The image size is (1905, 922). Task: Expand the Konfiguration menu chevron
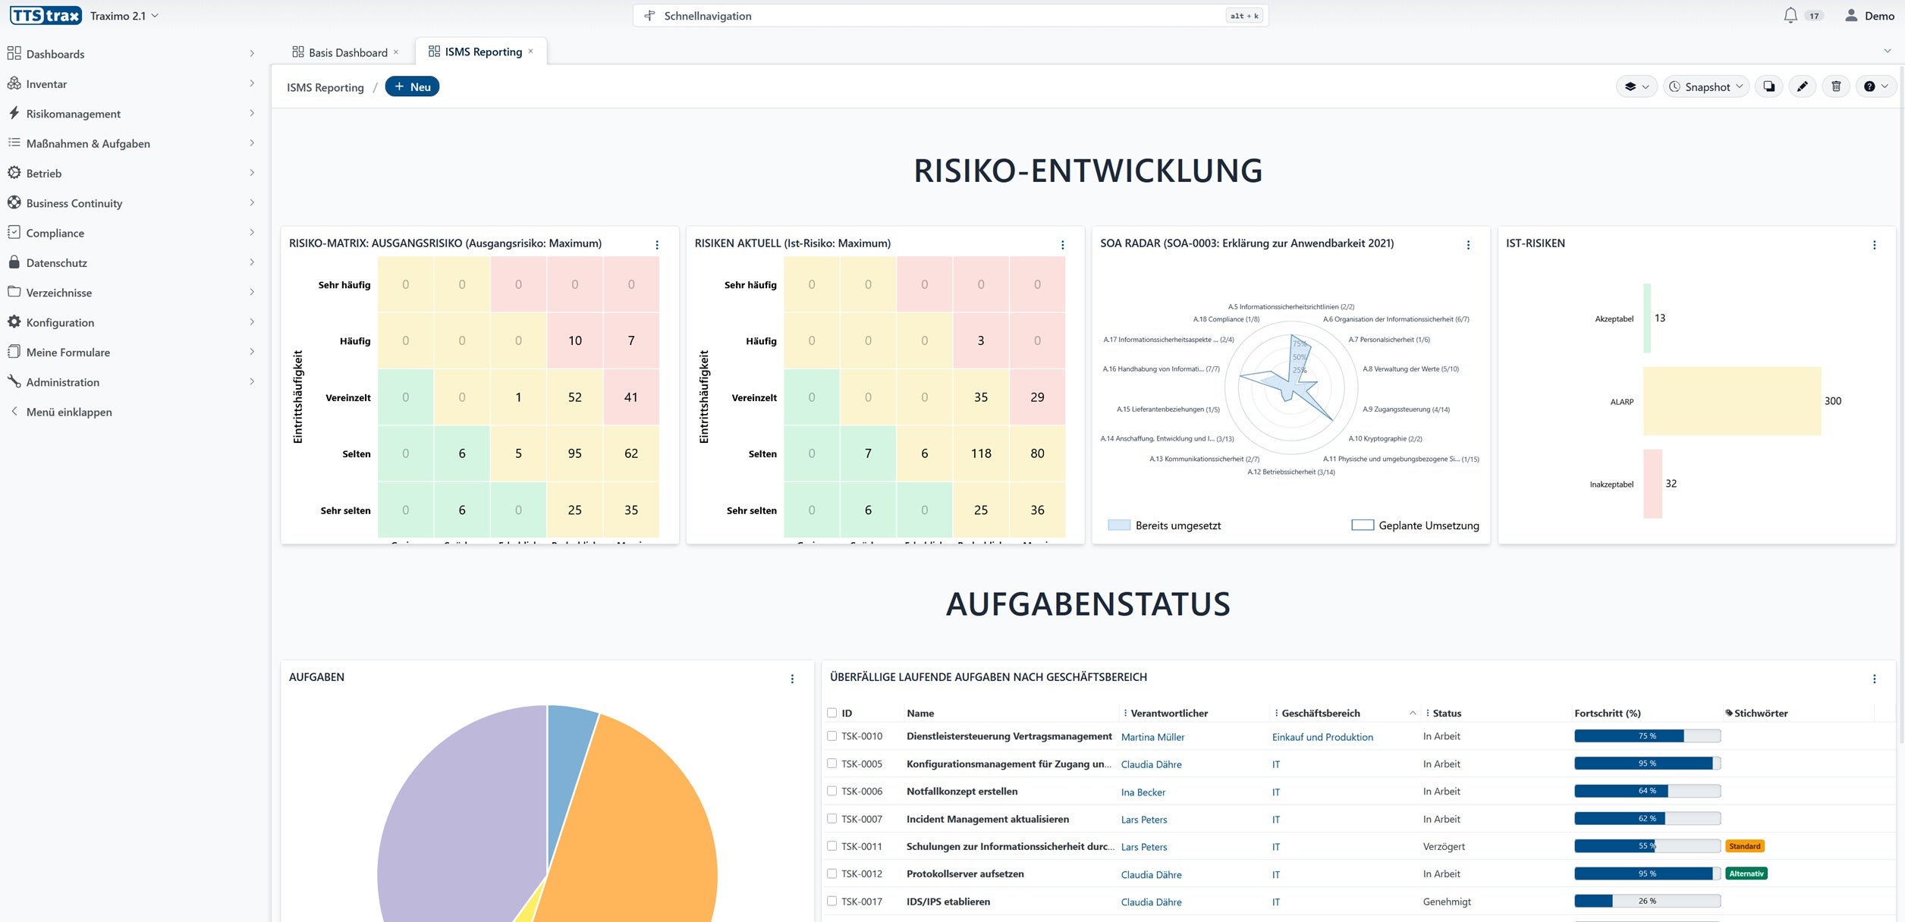[252, 322]
